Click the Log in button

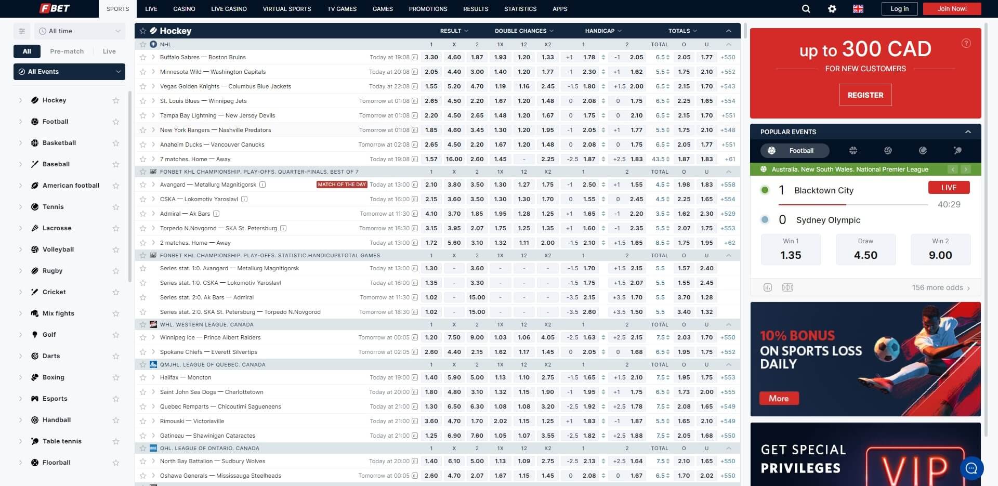tap(900, 9)
